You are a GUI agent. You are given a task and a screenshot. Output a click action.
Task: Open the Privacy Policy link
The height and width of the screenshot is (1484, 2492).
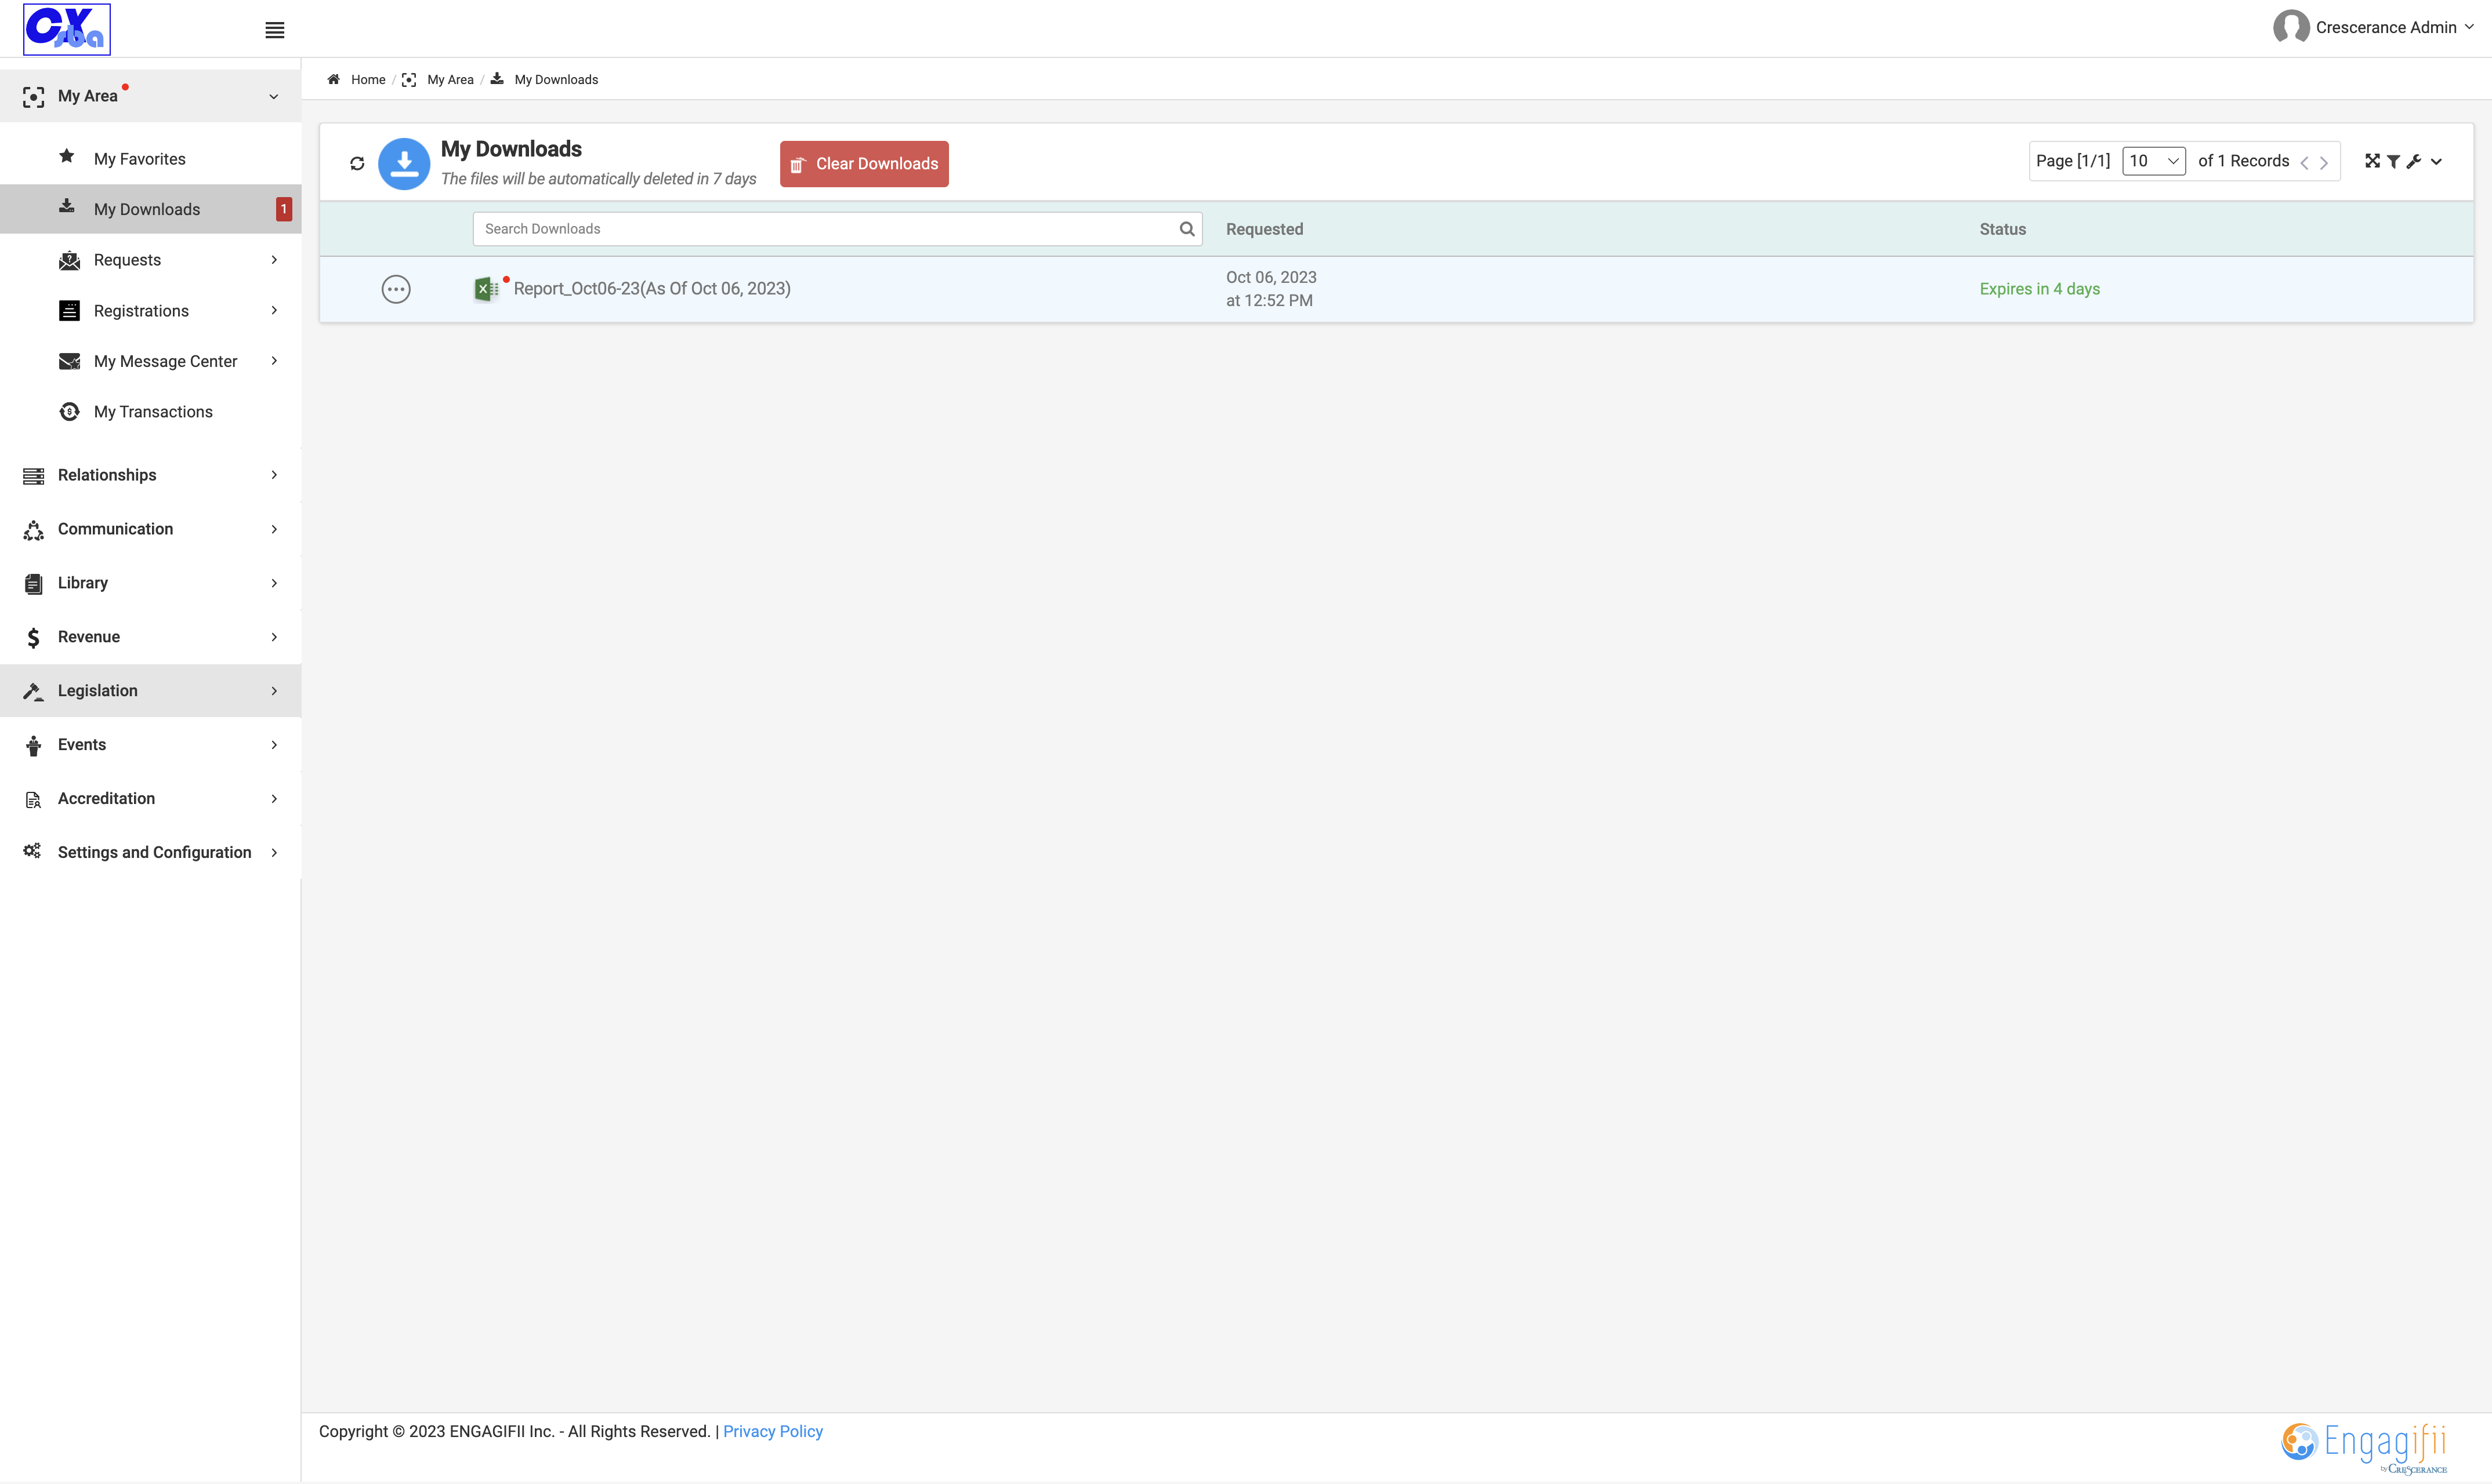(x=772, y=1431)
